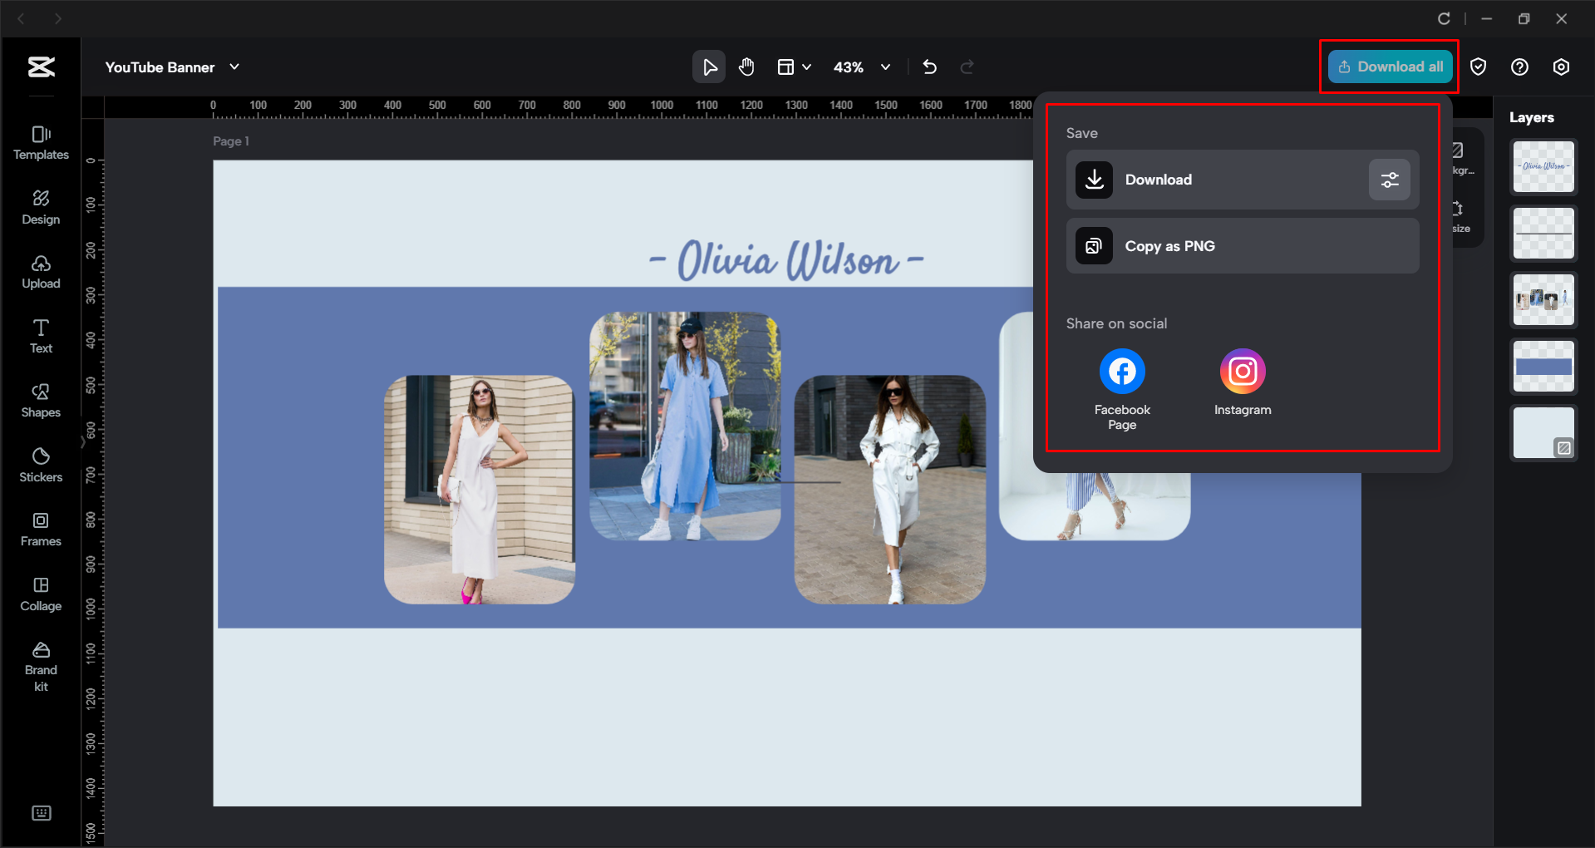Select the hand pan tool
This screenshot has height=848, width=1595.
pos(746,67)
